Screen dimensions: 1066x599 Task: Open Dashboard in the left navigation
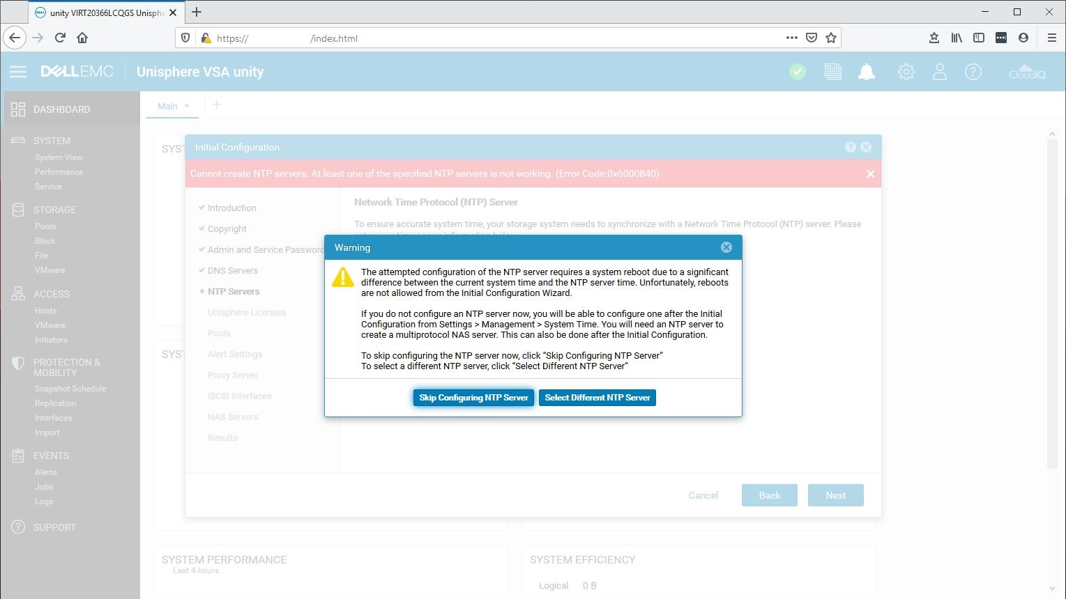(x=61, y=109)
